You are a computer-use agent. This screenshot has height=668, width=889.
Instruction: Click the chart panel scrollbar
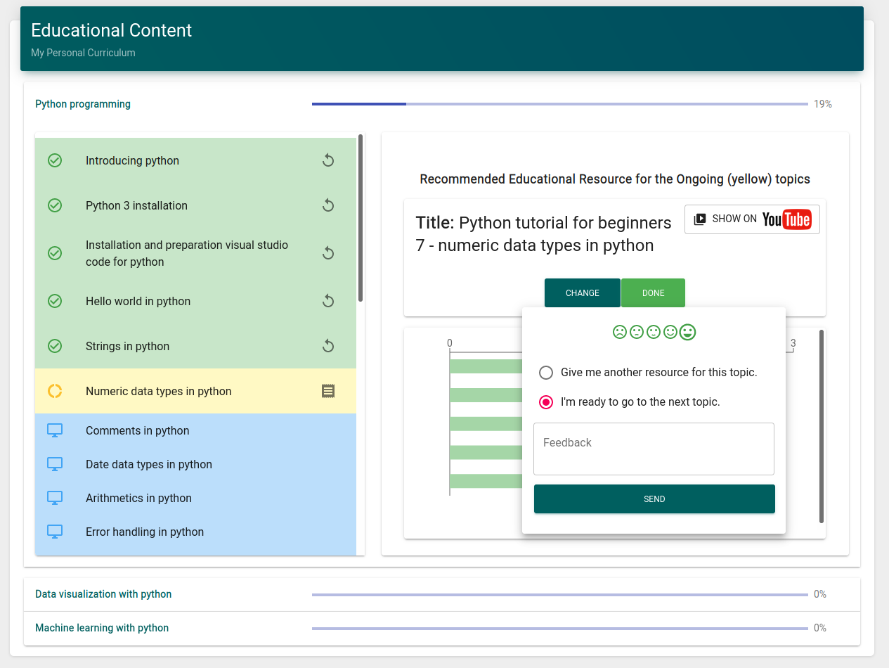point(822,426)
